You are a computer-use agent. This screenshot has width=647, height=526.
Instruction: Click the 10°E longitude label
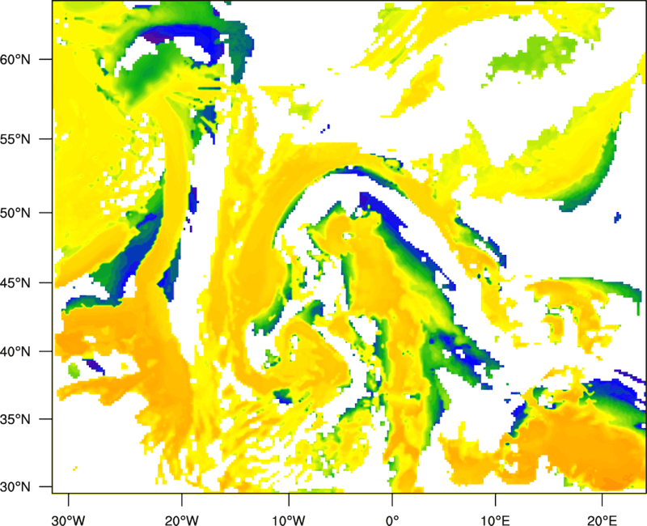[x=495, y=520]
